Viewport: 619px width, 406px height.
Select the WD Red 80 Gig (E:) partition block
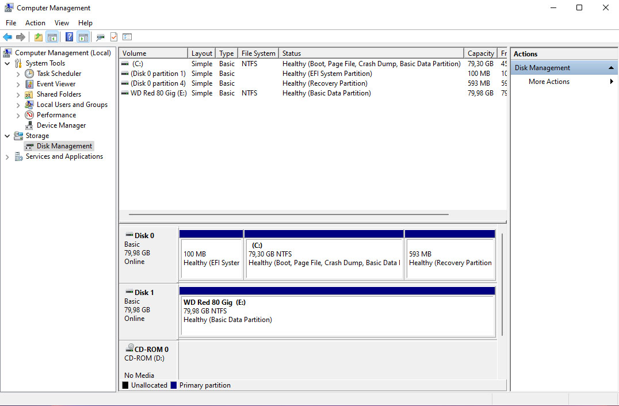(337, 311)
